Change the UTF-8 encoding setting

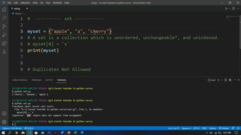coord(196,128)
